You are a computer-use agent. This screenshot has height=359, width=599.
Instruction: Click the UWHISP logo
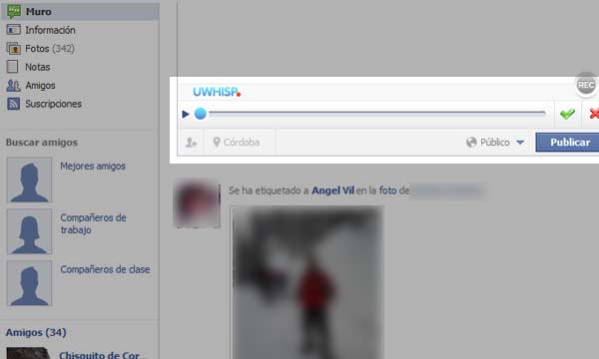click(217, 92)
